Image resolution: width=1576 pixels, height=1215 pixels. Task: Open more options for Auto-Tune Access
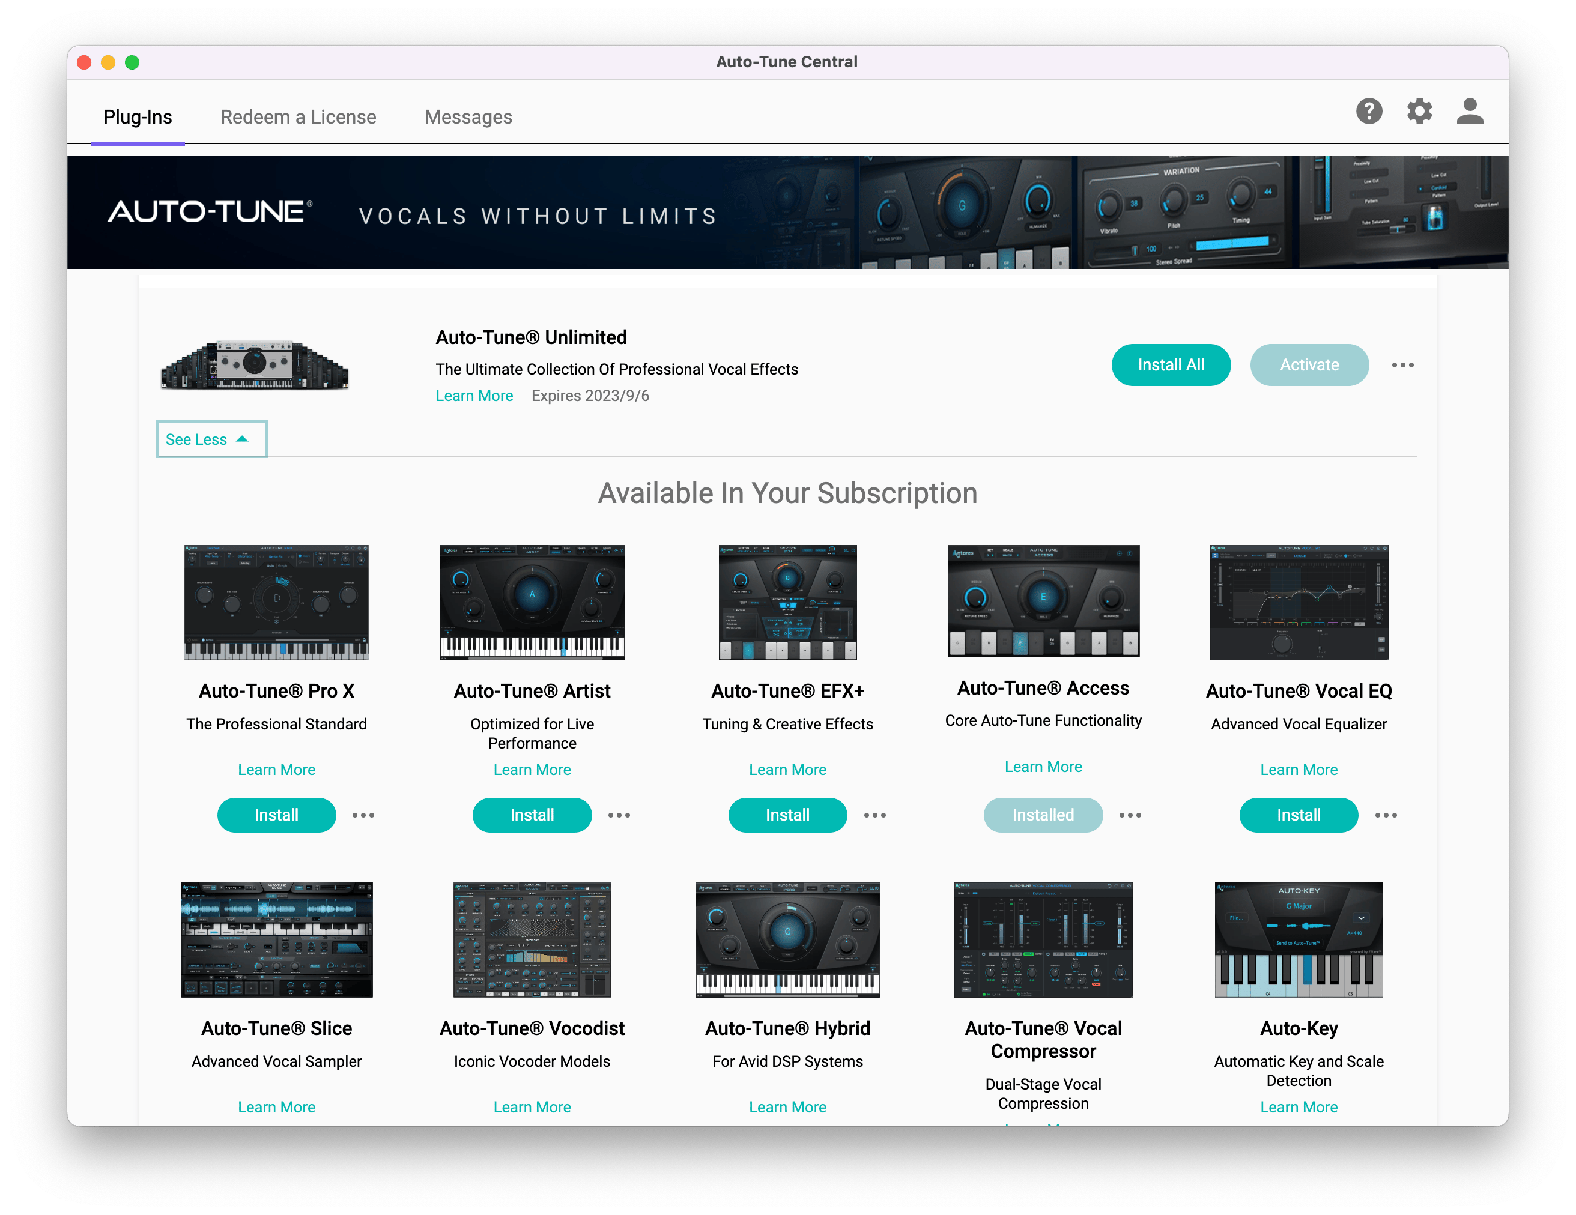[x=1130, y=815]
